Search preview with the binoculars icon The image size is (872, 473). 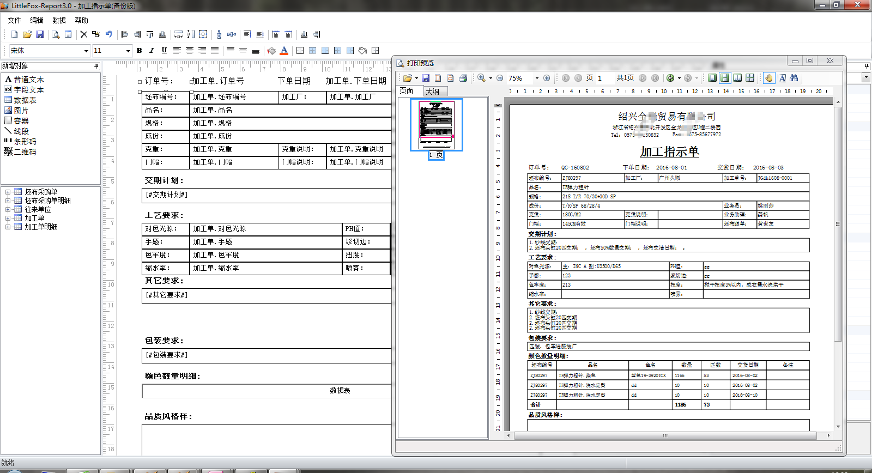[794, 78]
